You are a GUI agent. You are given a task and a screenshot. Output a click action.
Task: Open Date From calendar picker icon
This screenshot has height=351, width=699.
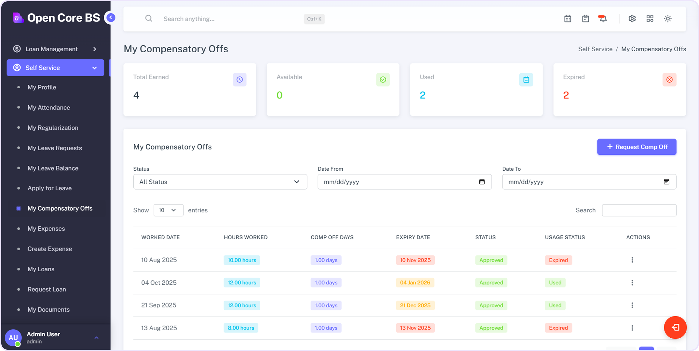point(482,182)
